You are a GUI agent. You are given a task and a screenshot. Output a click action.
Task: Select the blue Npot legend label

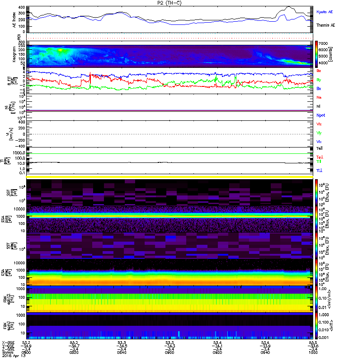point(321,115)
